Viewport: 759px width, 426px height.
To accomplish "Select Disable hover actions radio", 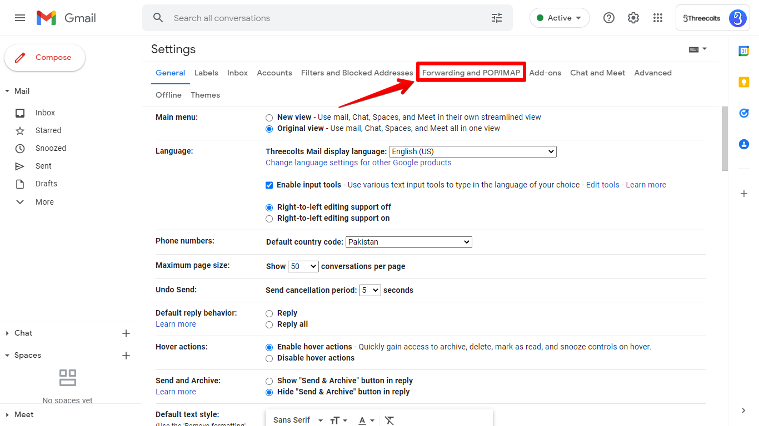I will tap(269, 358).
